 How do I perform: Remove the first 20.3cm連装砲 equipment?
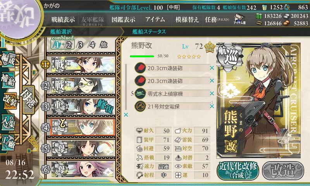click(x=212, y=68)
